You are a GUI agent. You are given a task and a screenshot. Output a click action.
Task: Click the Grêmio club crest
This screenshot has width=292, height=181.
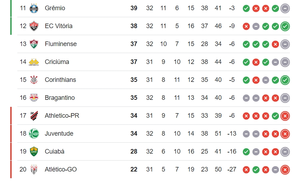pos(34,8)
